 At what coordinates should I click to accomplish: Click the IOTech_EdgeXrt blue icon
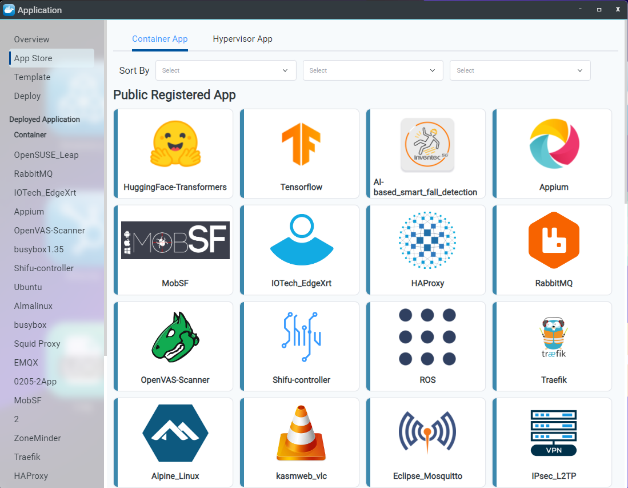point(302,240)
